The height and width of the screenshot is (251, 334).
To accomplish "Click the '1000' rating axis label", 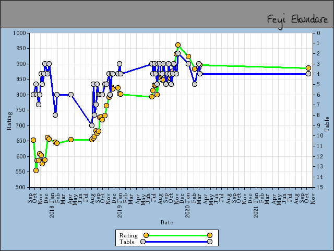I will pyautogui.click(x=19, y=33).
